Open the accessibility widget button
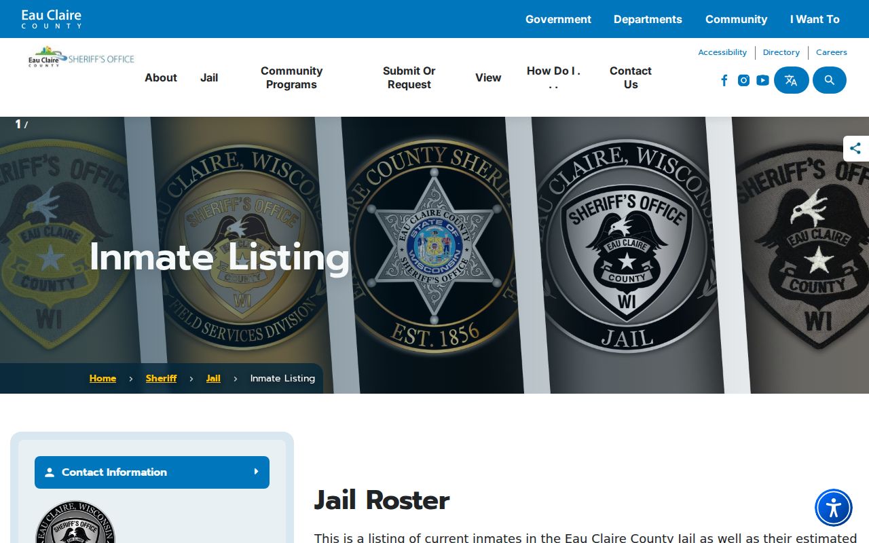Viewport: 869px width, 543px height. coord(834,508)
